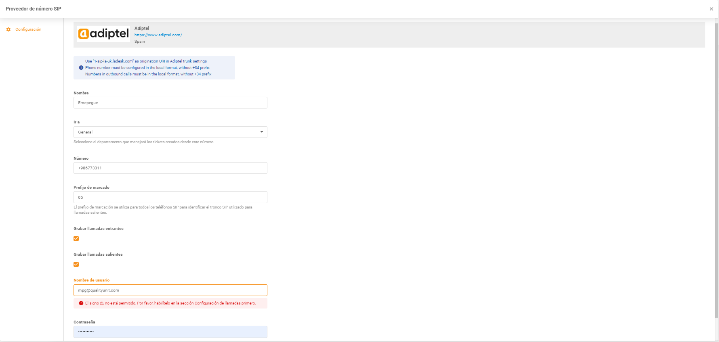Expand the Ir a dropdown arrow
This screenshot has height=342, width=719.
[261, 132]
